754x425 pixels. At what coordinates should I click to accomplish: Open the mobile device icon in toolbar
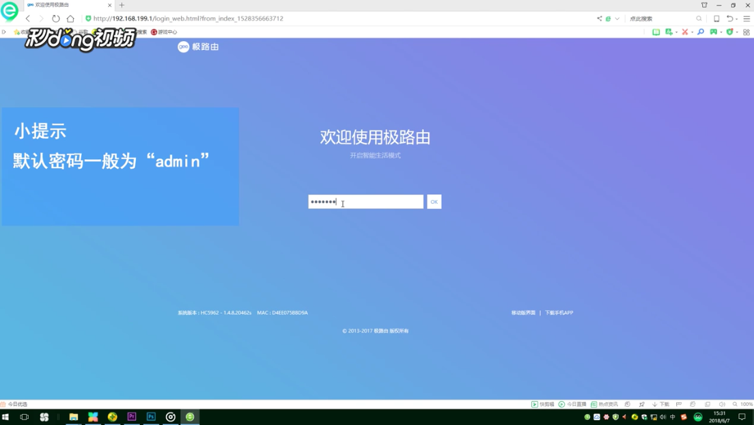[716, 18]
